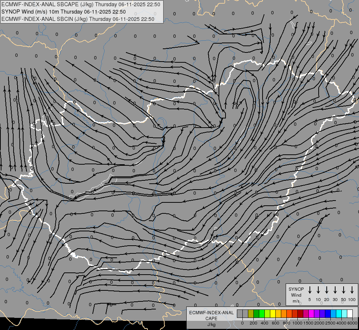Click the 2000 tick label on CAPE scale
This screenshot has width=359, height=330.
tap(319, 323)
